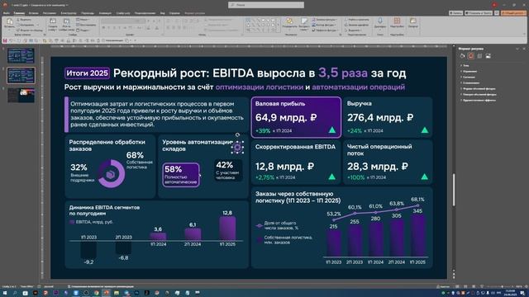Expand the Поворот объёмной фигуры section

click(479, 94)
